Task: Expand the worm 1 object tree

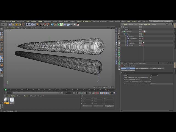Action: click(x=122, y=27)
